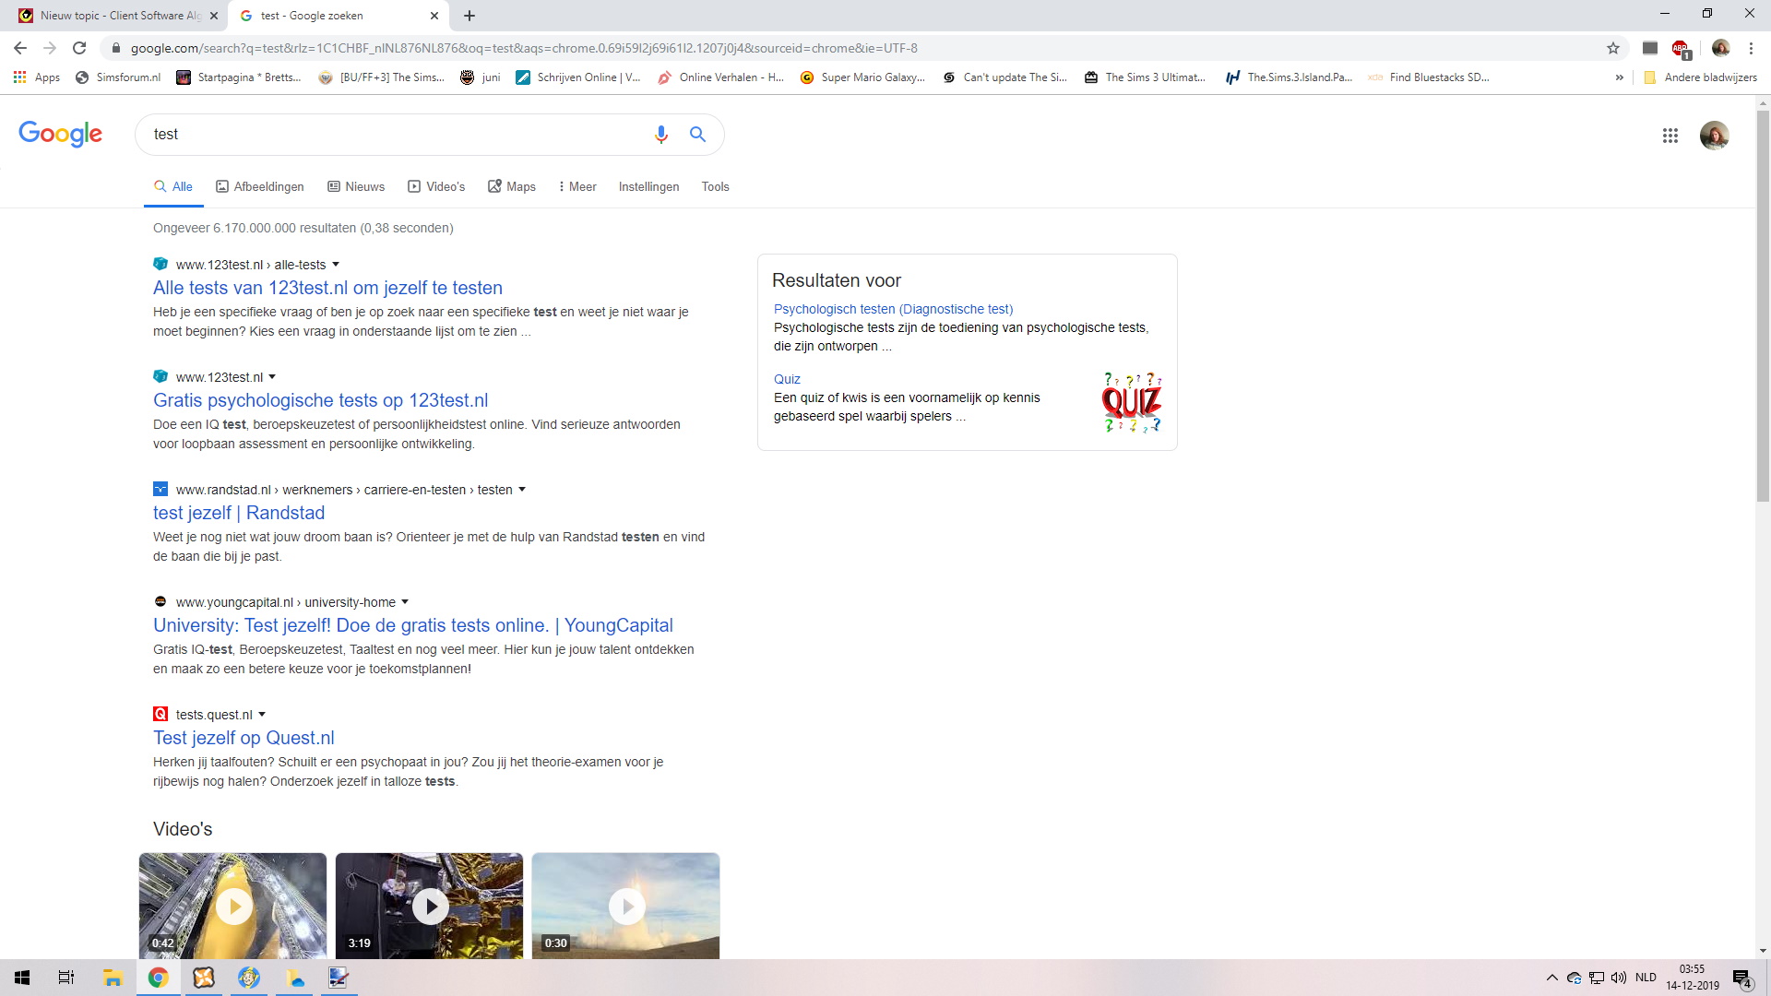Open the 'Schrijven Online' bookmark
The image size is (1771, 996).
tap(578, 77)
